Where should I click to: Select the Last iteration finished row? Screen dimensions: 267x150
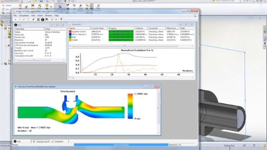tap(40, 42)
